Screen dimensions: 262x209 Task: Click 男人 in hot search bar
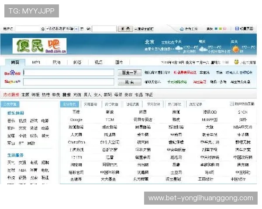pos(87,94)
